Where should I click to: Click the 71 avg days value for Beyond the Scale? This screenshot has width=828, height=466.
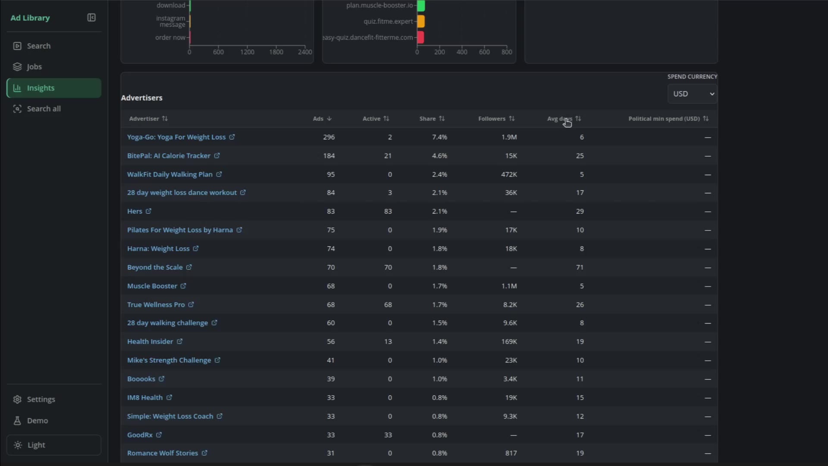coord(580,268)
